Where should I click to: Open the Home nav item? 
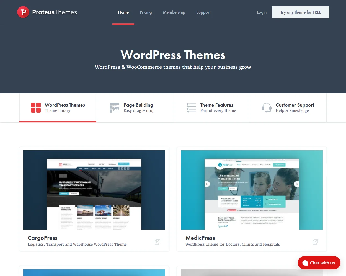point(123,12)
